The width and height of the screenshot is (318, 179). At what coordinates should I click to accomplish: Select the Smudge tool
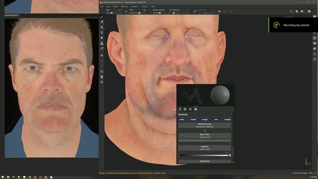point(102,38)
